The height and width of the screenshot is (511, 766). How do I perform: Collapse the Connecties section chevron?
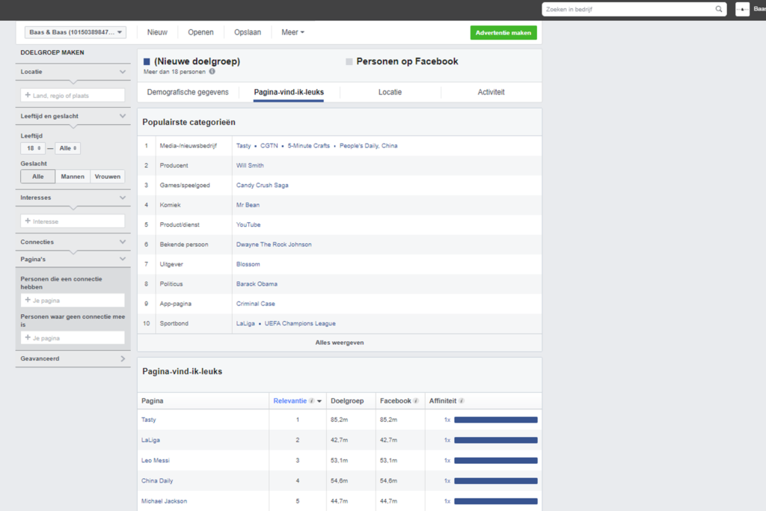point(123,242)
